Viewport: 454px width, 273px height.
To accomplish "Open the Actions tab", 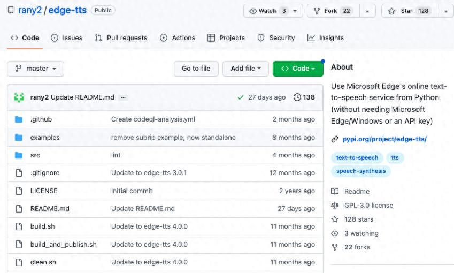I will tap(178, 37).
